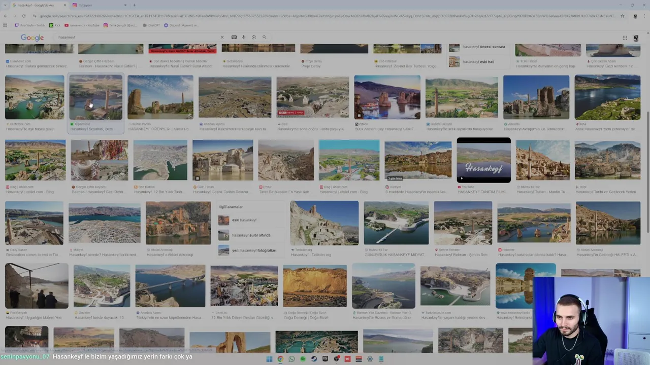Open Steam from the taskbar
This screenshot has width=650, height=365.
[314, 359]
